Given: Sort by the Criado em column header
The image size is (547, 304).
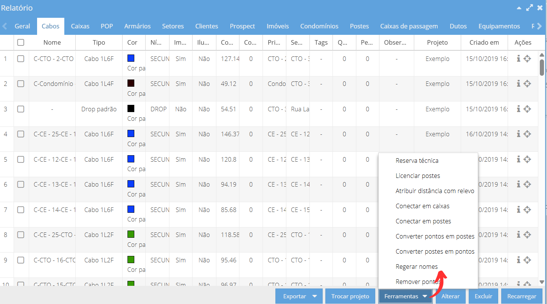Looking at the screenshot, I should (x=484, y=42).
